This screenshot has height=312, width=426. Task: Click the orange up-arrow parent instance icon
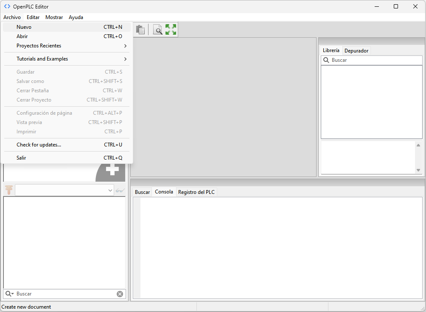pyautogui.click(x=9, y=190)
